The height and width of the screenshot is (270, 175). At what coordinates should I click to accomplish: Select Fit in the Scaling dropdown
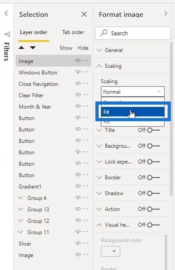(133, 112)
